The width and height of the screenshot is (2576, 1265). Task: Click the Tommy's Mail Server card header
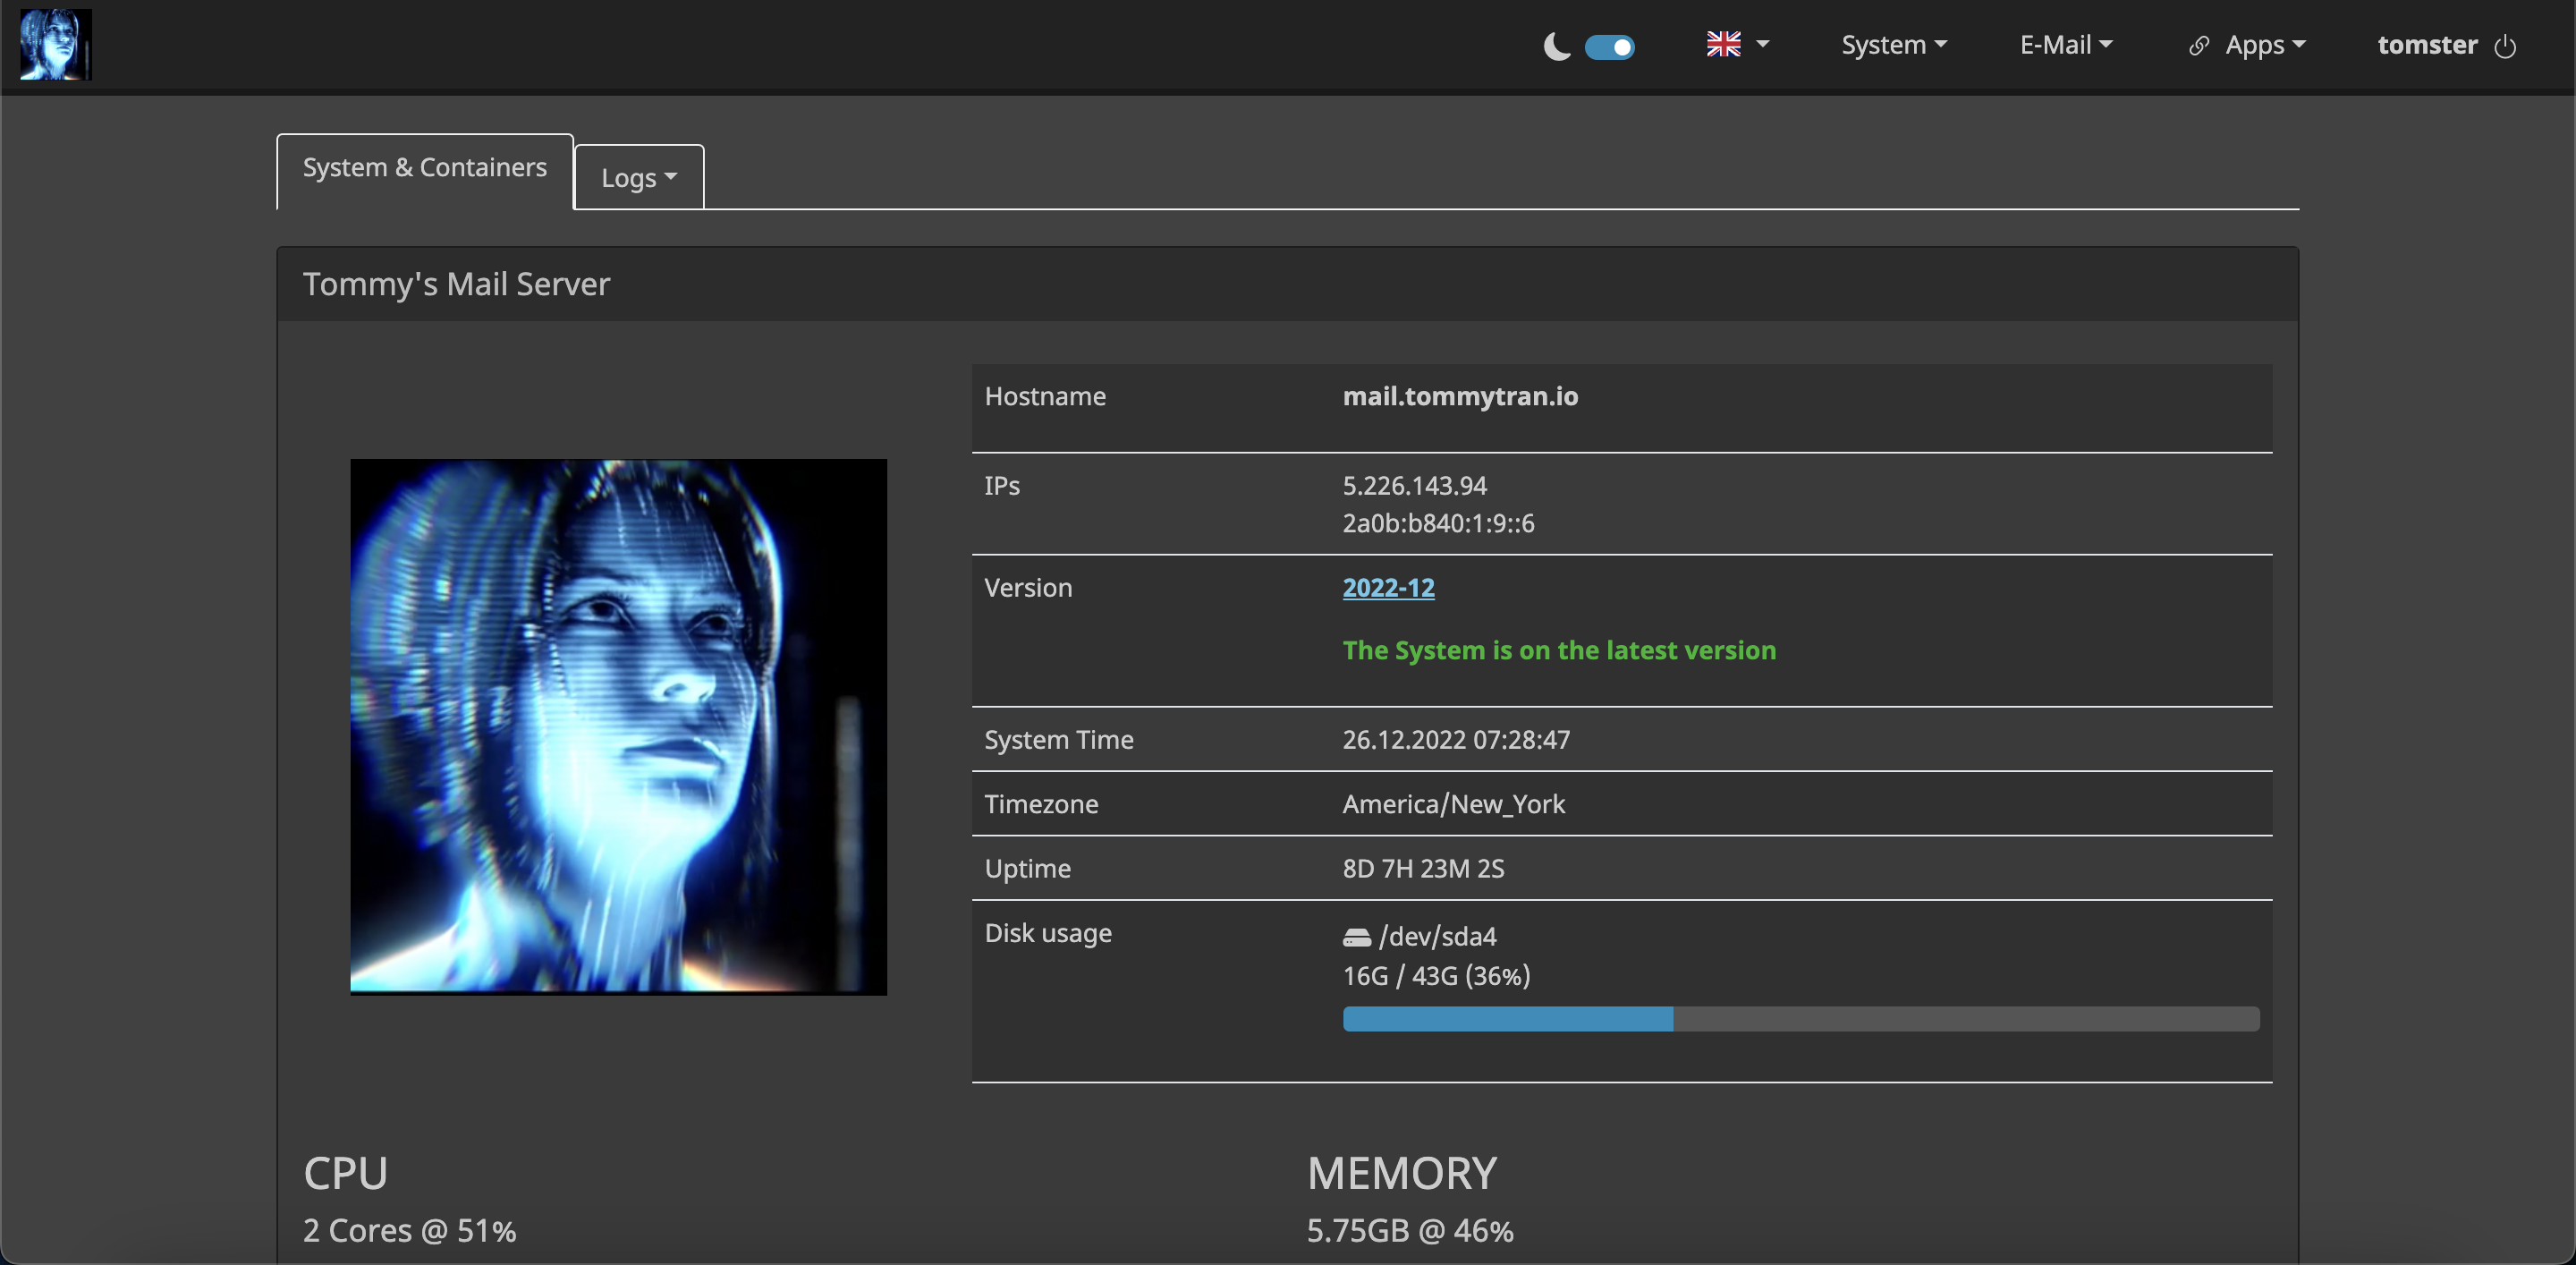(x=456, y=285)
